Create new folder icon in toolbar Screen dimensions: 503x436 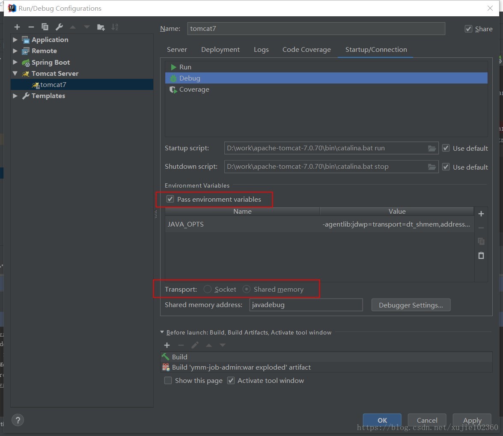point(101,27)
